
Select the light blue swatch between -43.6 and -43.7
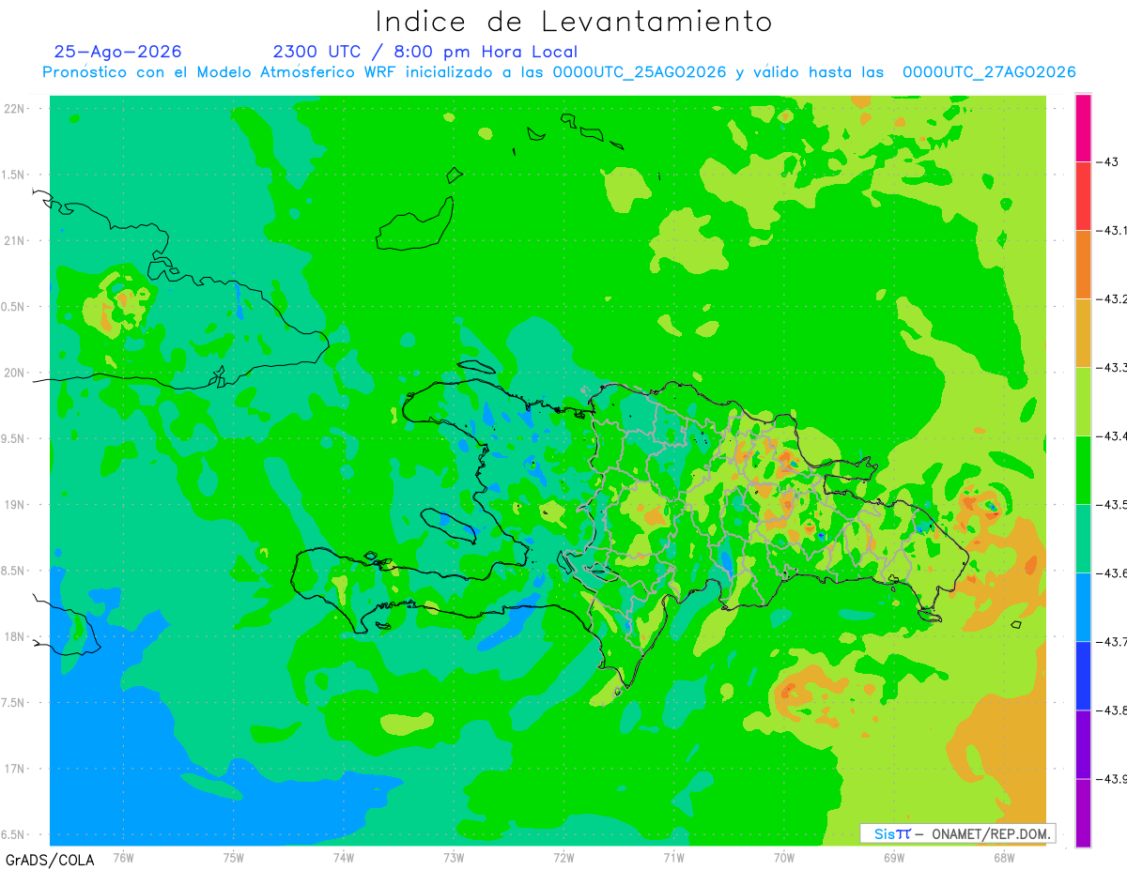click(x=1083, y=607)
